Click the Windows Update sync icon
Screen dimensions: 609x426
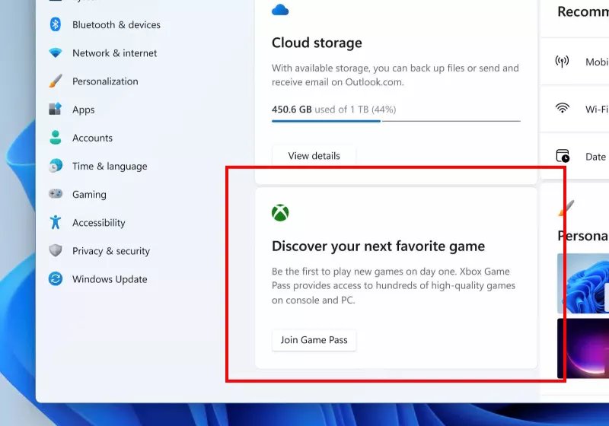pyautogui.click(x=56, y=279)
